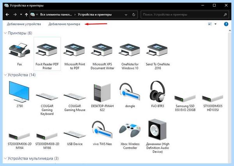Minimize the Устройства и принтеры window
The height and width of the screenshot is (166, 234).
[x=203, y=5]
